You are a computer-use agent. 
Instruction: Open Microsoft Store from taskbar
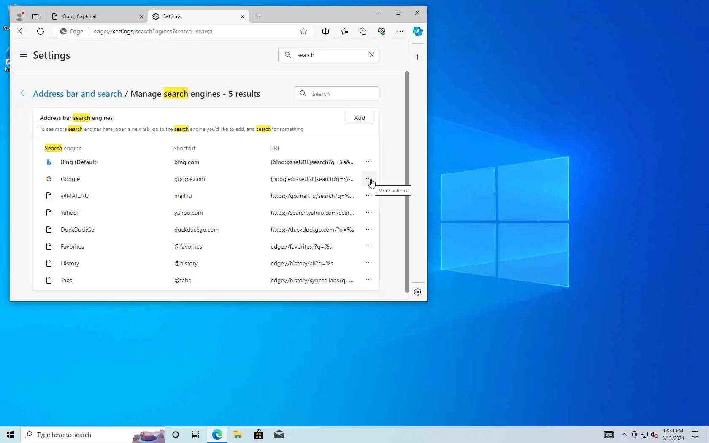coord(258,435)
